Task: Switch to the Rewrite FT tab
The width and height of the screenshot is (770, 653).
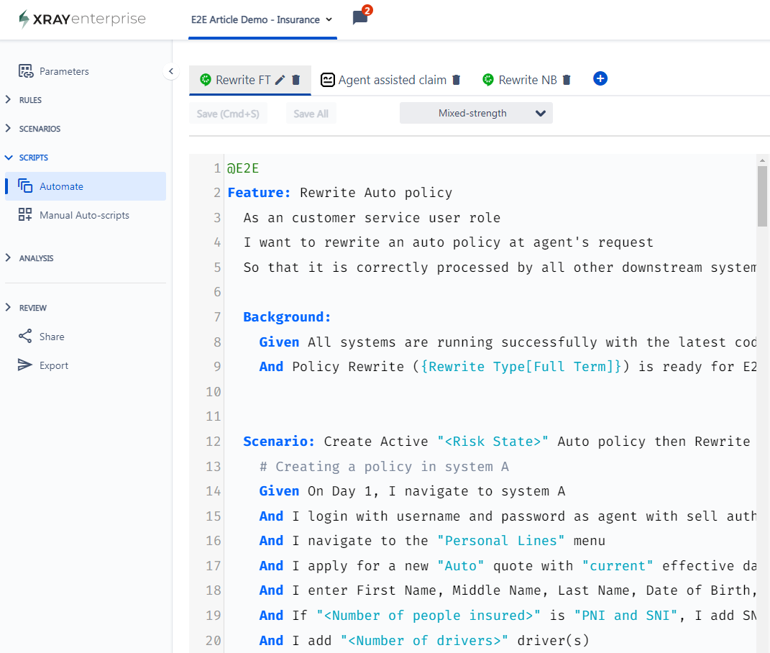Action: 243,80
